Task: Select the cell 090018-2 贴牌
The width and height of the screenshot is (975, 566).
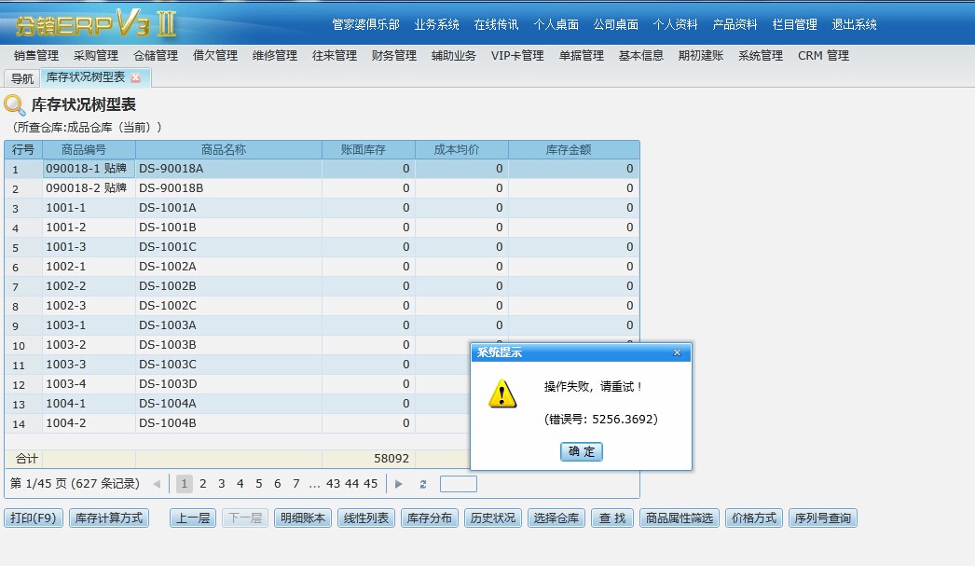Action: tap(89, 187)
